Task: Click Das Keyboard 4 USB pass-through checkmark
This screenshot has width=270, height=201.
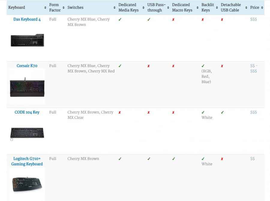Action: tap(149, 19)
